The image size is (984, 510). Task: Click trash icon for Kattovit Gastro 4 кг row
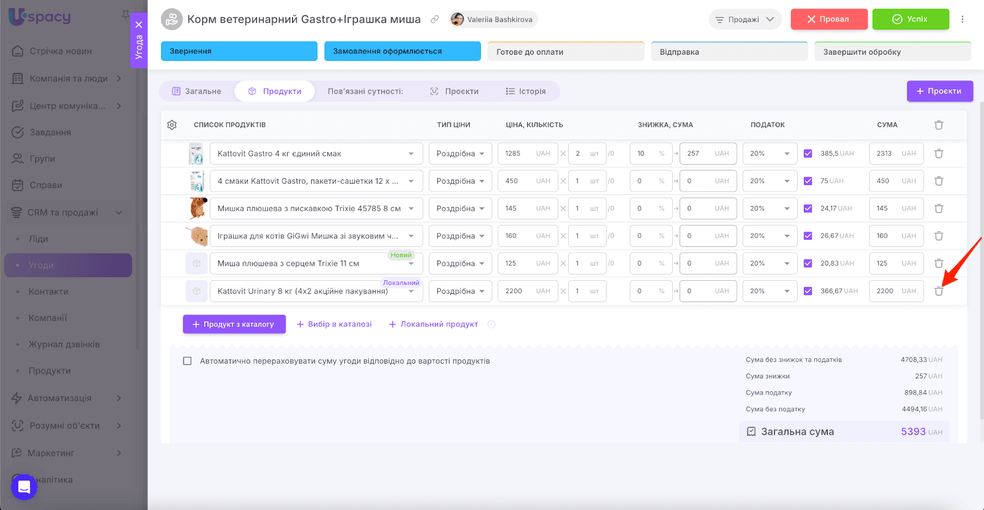point(938,154)
